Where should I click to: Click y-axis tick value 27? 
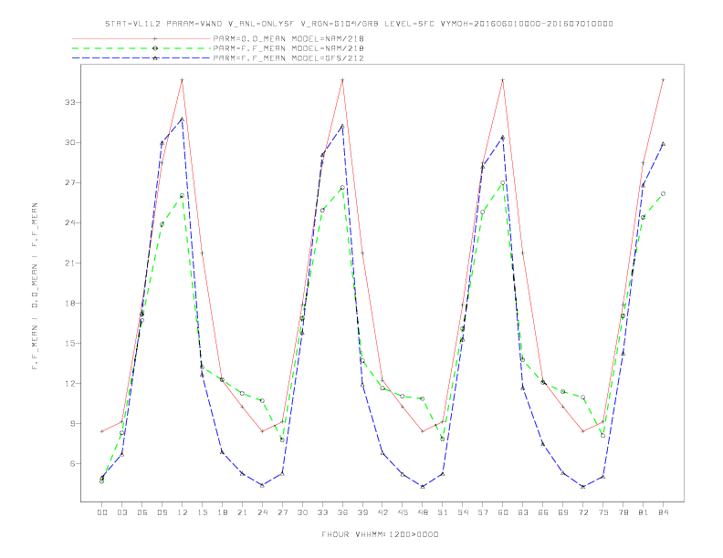[70, 182]
